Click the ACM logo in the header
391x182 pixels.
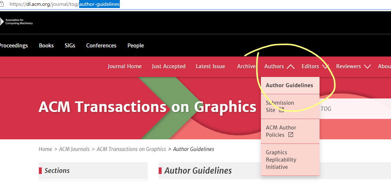point(16,22)
